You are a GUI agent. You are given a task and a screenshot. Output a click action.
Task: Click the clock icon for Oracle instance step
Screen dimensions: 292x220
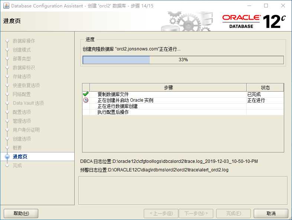pos(86,100)
